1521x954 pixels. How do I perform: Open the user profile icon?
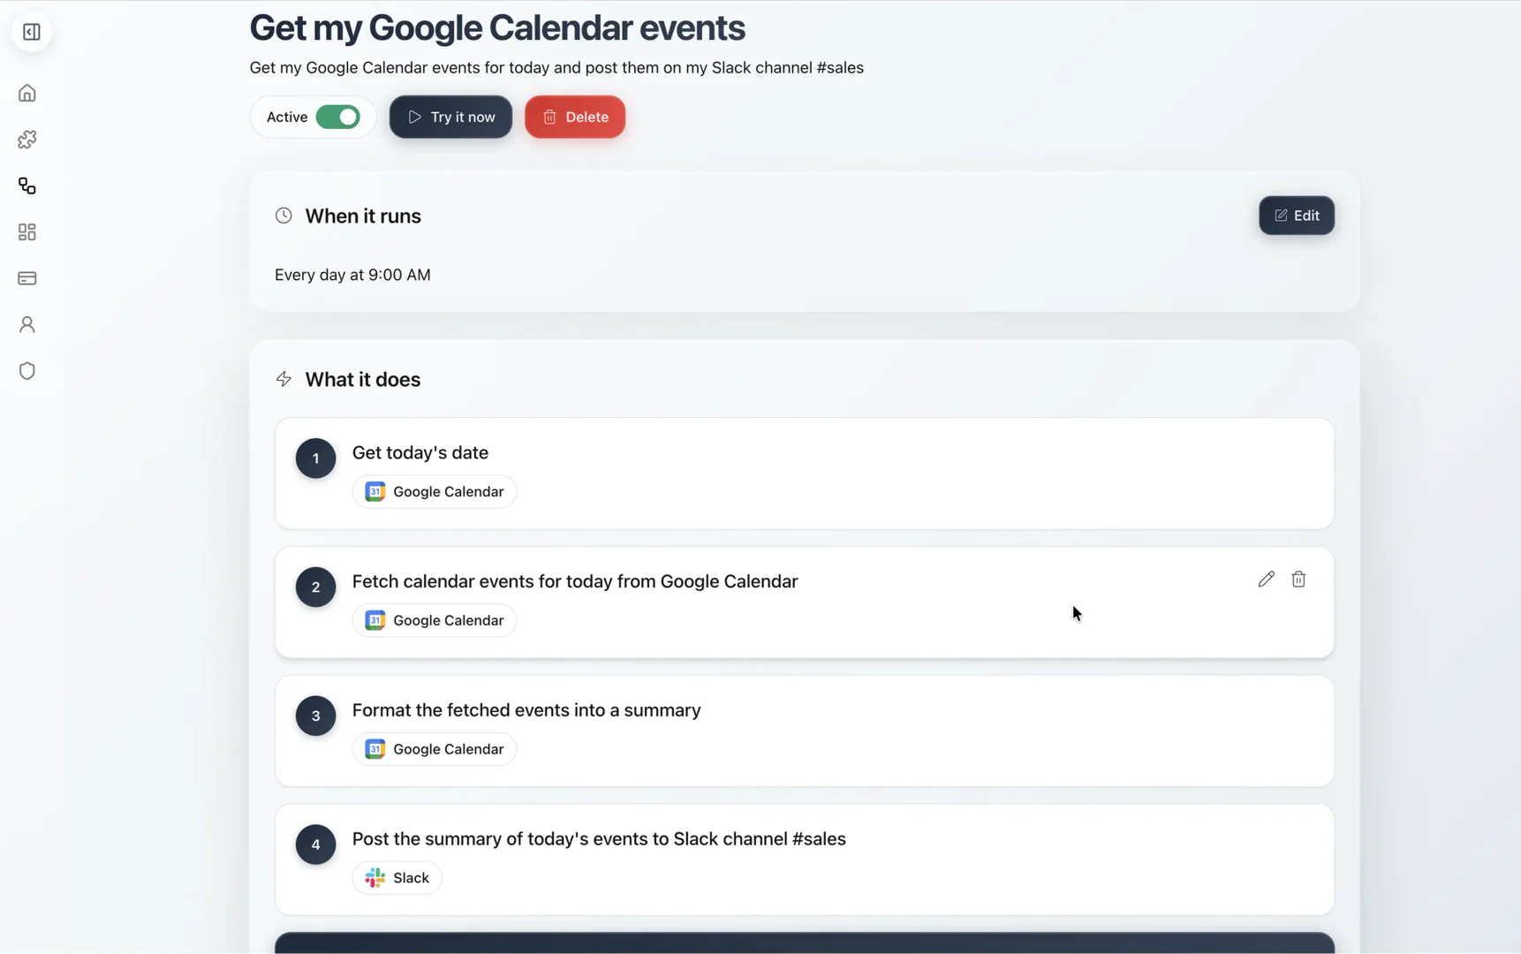(x=27, y=325)
